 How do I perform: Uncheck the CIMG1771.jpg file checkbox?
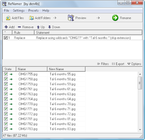point(6,109)
